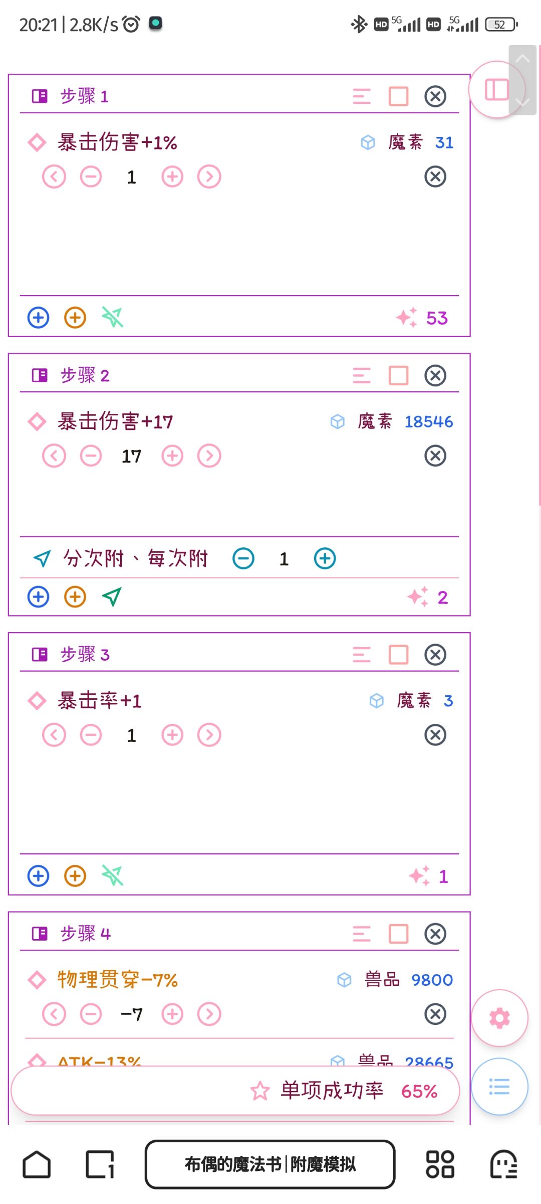The height and width of the screenshot is (1204, 541).
Task: Open the four-squares grid icon
Action: coord(440,1164)
